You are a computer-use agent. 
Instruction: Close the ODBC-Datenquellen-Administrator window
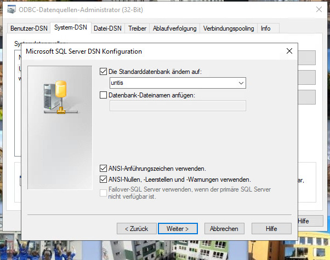319,9
